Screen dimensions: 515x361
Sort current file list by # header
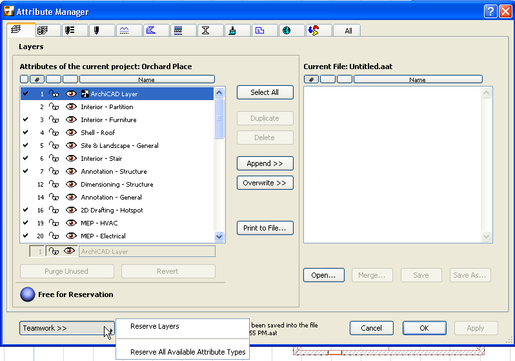click(x=311, y=79)
